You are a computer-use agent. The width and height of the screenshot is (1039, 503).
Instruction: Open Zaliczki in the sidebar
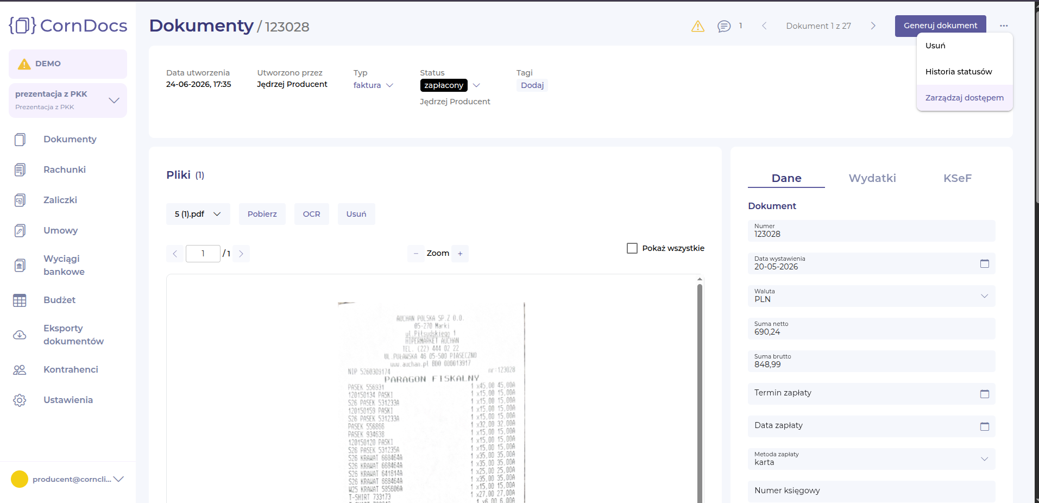click(x=60, y=200)
